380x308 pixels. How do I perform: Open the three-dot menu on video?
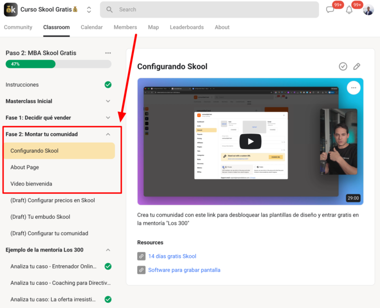(x=354, y=88)
